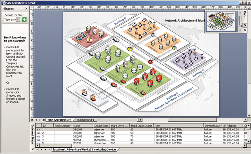Go to the last page using tab navigation arrow
251x154 pixels.
pos(44,120)
